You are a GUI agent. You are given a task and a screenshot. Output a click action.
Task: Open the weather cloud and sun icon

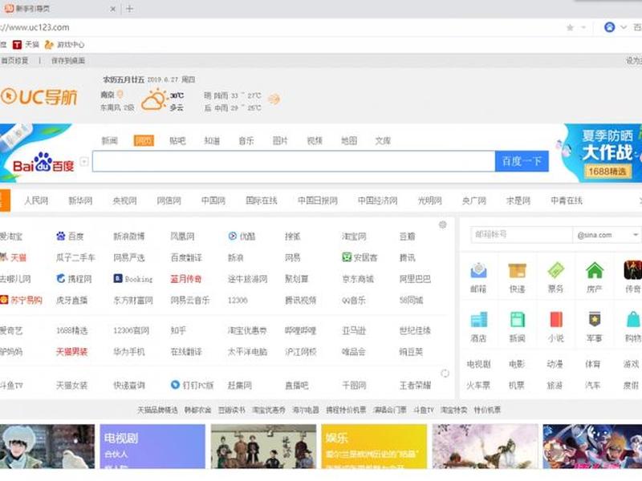coord(153,101)
